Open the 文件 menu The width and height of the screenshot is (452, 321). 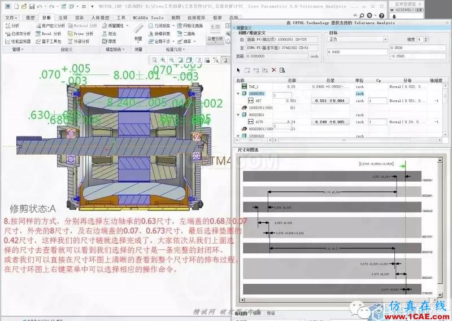(x=11, y=18)
